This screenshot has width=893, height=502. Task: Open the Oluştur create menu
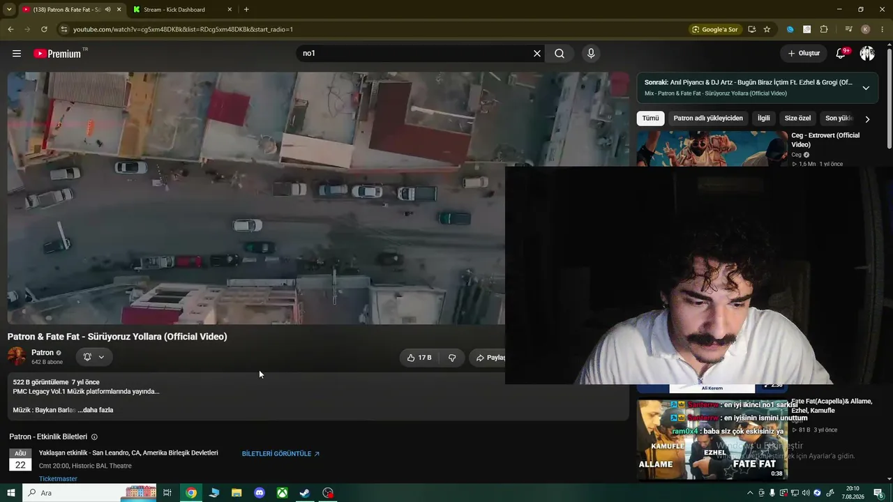(x=804, y=54)
